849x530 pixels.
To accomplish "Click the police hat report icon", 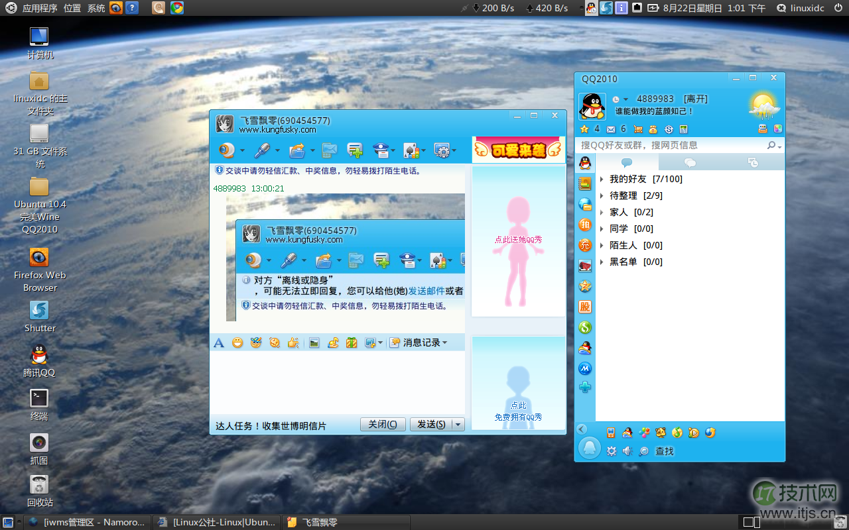I will pos(381,150).
